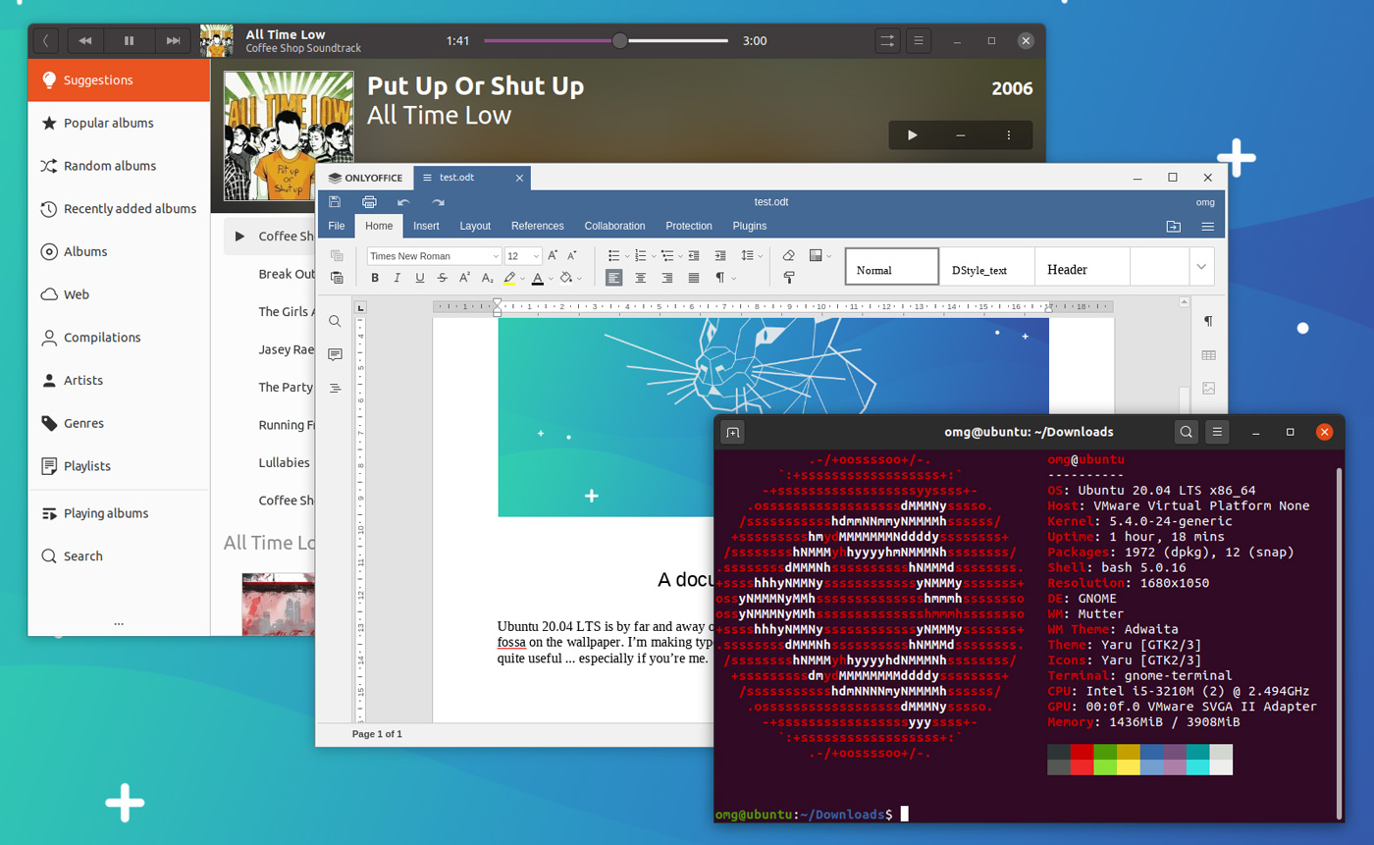This screenshot has height=845, width=1374.
Task: Toggle nonprinting characters paragraph mark
Action: click(x=720, y=278)
